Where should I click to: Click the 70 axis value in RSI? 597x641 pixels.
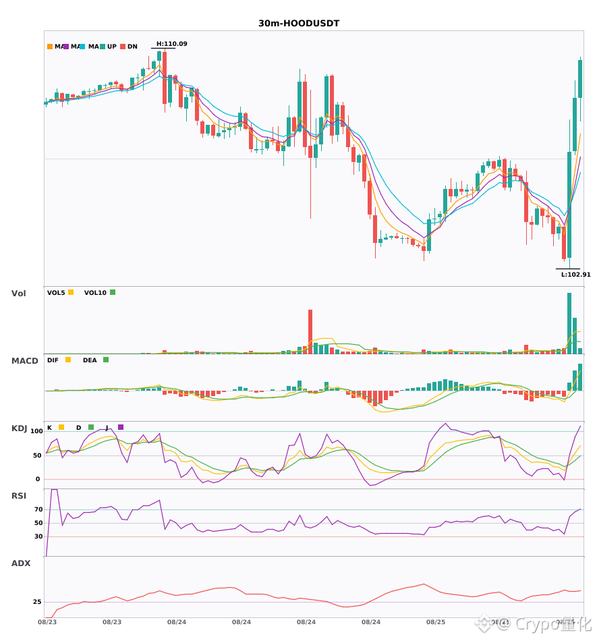38,509
